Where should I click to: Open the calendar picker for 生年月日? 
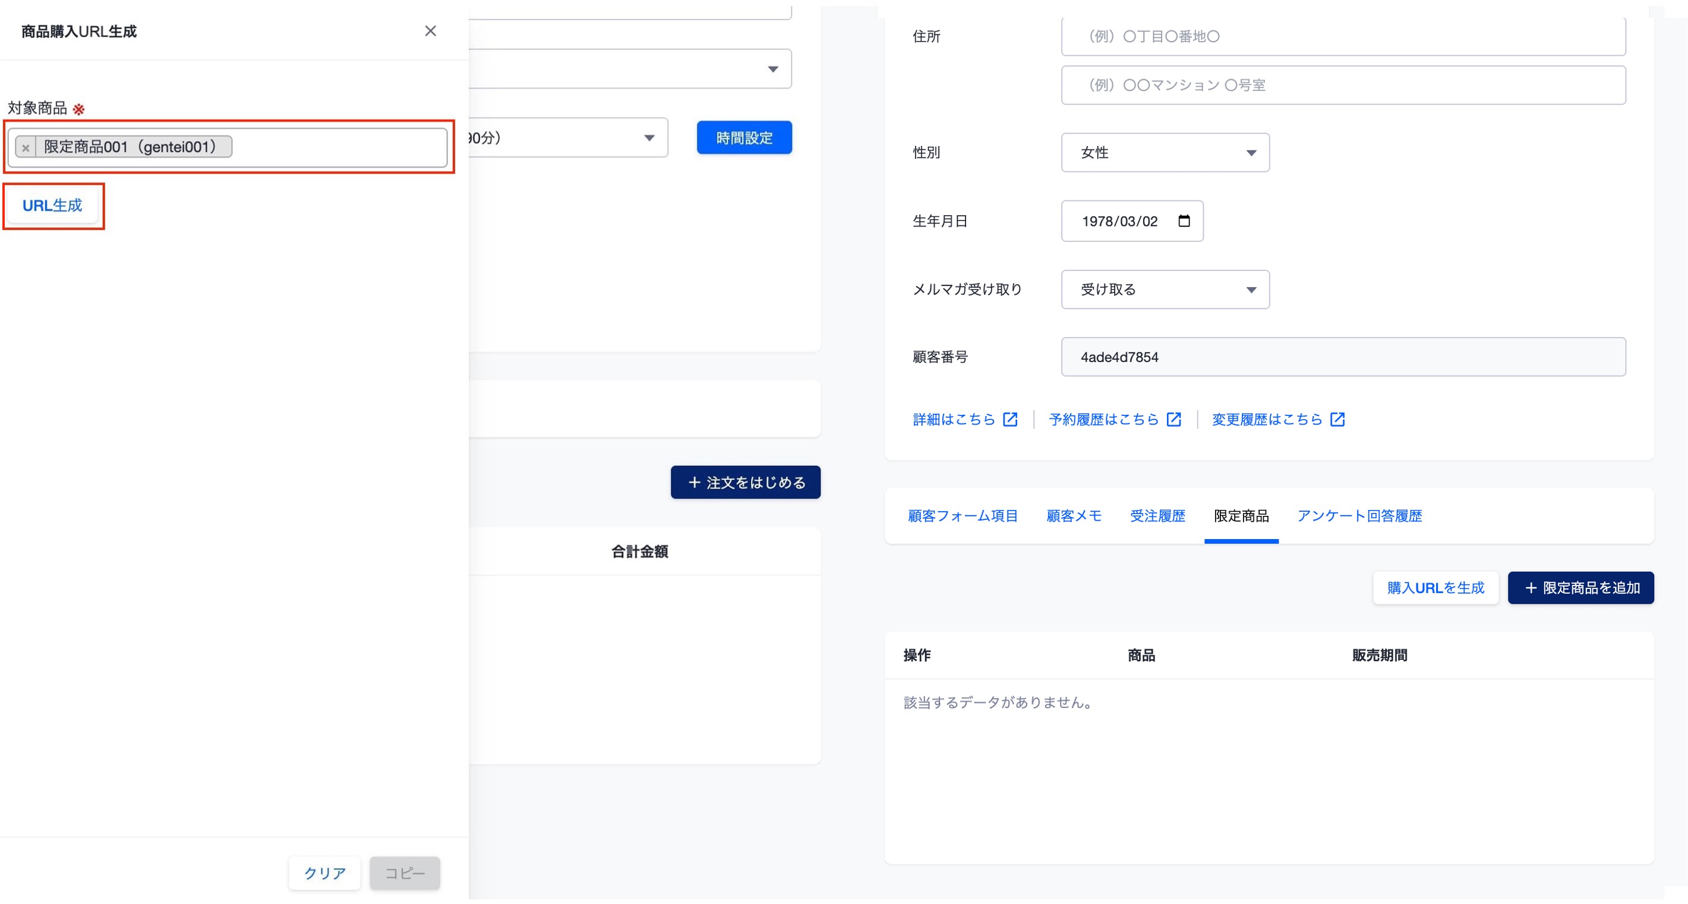(1184, 221)
